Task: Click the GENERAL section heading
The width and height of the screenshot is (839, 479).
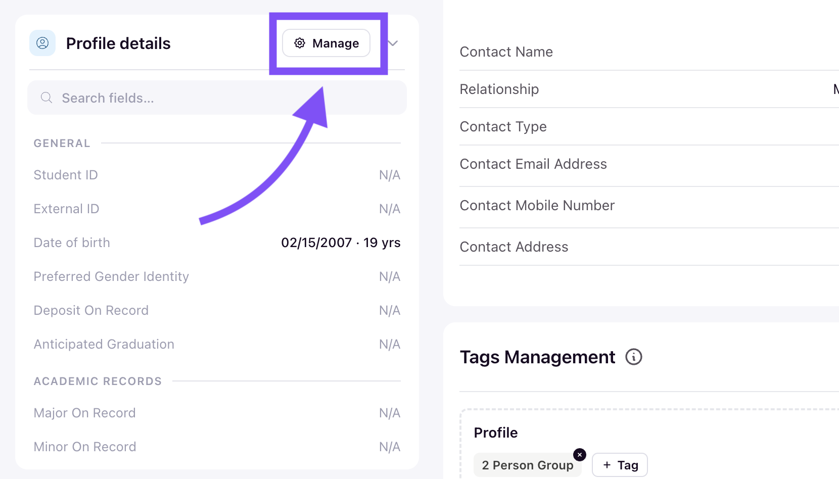Action: 62,143
